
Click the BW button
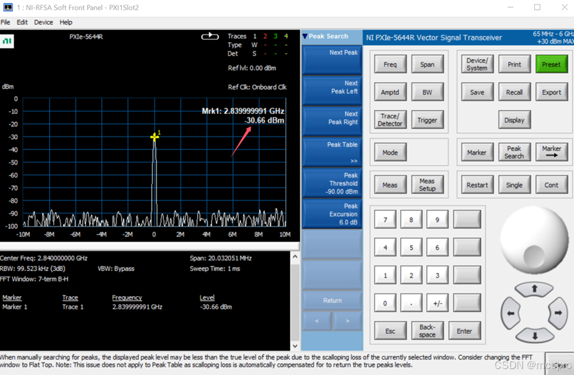coord(427,92)
